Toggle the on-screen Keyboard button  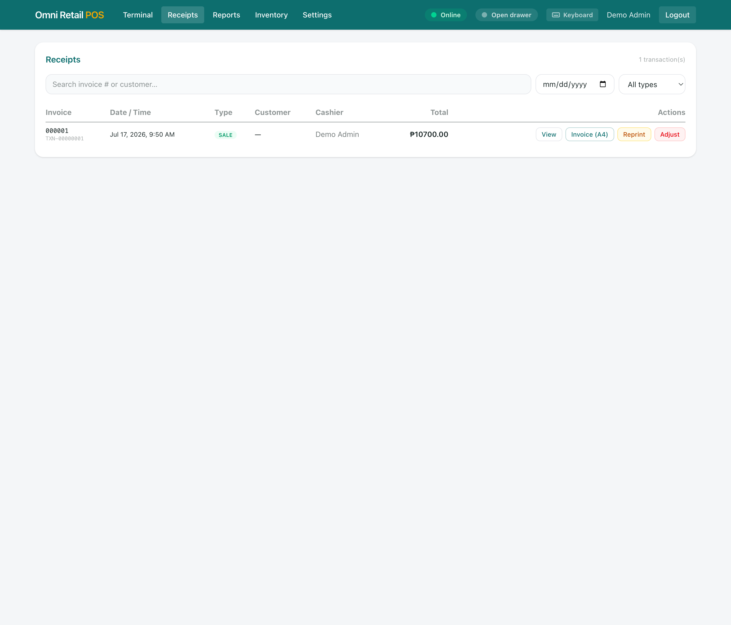(x=572, y=15)
